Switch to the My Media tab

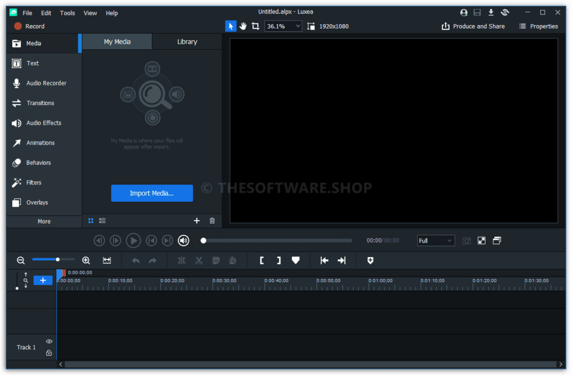coord(117,41)
